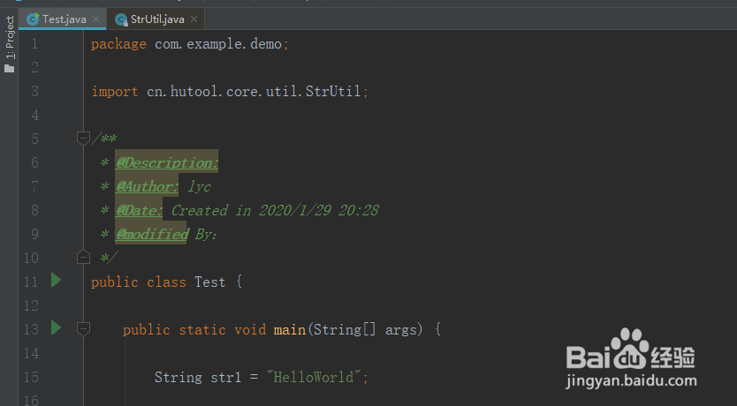
Task: Click the import keyword on line 3
Action: click(115, 92)
